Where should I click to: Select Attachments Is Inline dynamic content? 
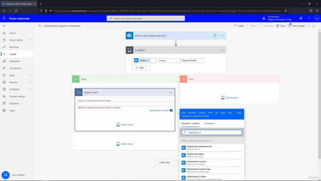point(212,177)
